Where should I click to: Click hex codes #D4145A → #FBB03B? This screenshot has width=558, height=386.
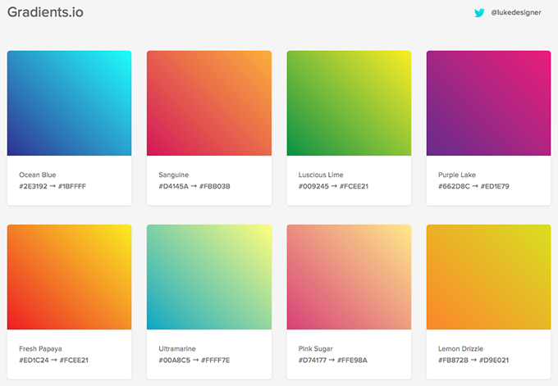194,186
